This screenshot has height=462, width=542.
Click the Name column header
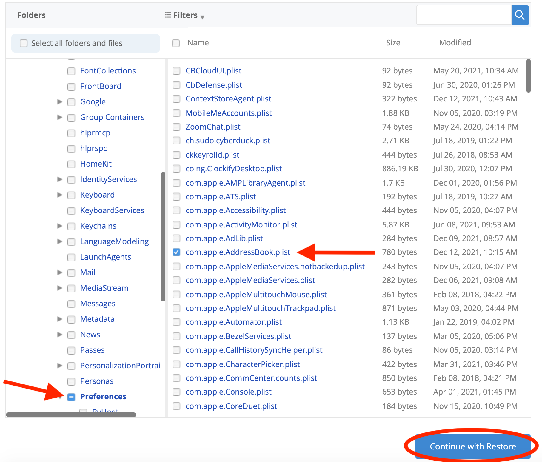tap(198, 43)
